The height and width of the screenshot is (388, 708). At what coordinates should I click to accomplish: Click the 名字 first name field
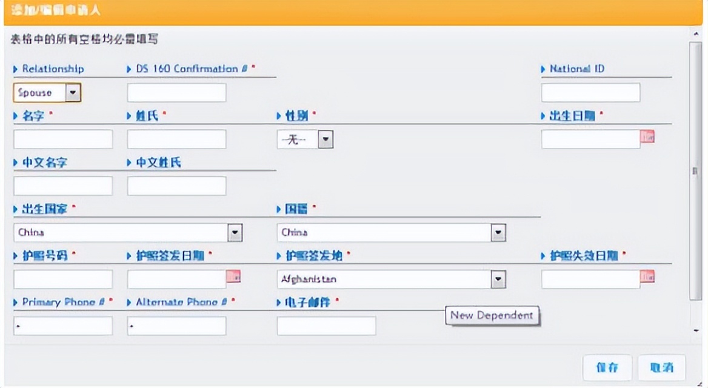(63, 139)
